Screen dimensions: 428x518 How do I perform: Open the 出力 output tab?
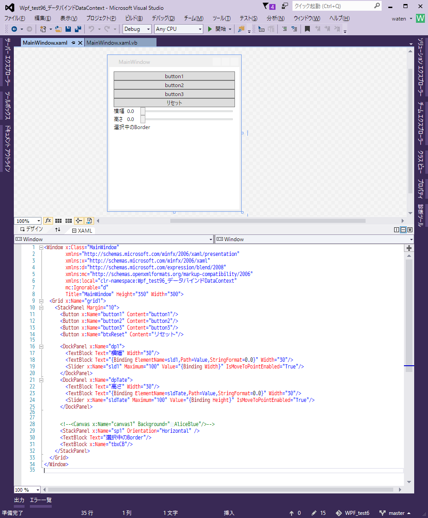coord(19,500)
